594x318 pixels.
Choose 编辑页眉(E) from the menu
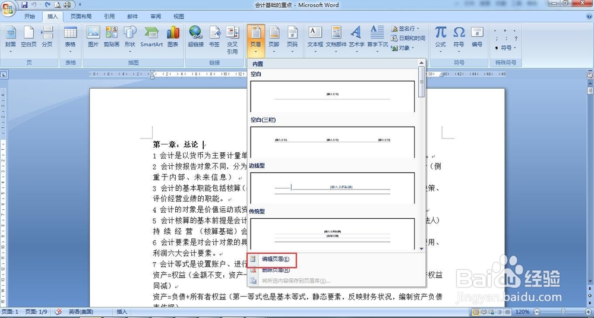tap(271, 259)
